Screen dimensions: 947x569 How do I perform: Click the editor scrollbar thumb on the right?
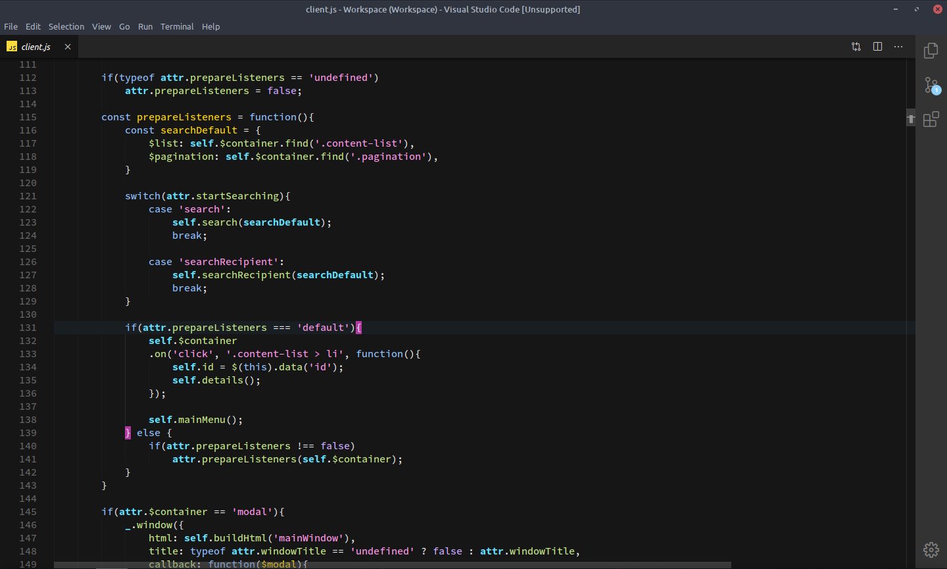point(910,118)
